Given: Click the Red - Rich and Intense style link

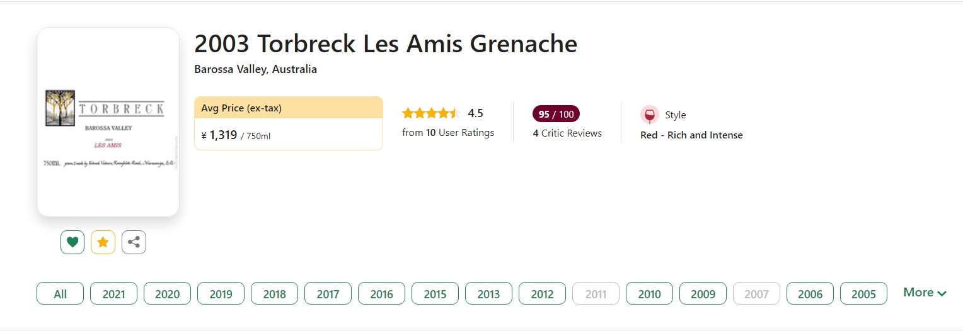Looking at the screenshot, I should pyautogui.click(x=691, y=135).
